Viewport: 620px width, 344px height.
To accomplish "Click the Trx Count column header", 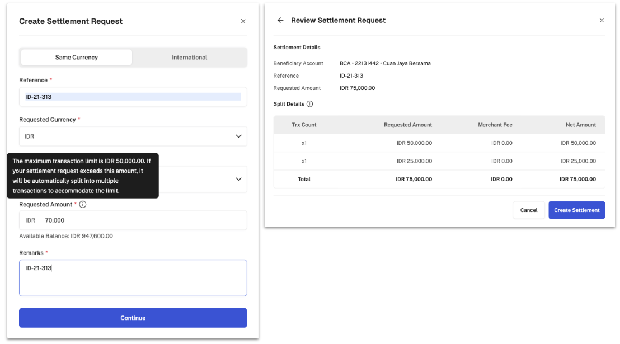I will (304, 125).
